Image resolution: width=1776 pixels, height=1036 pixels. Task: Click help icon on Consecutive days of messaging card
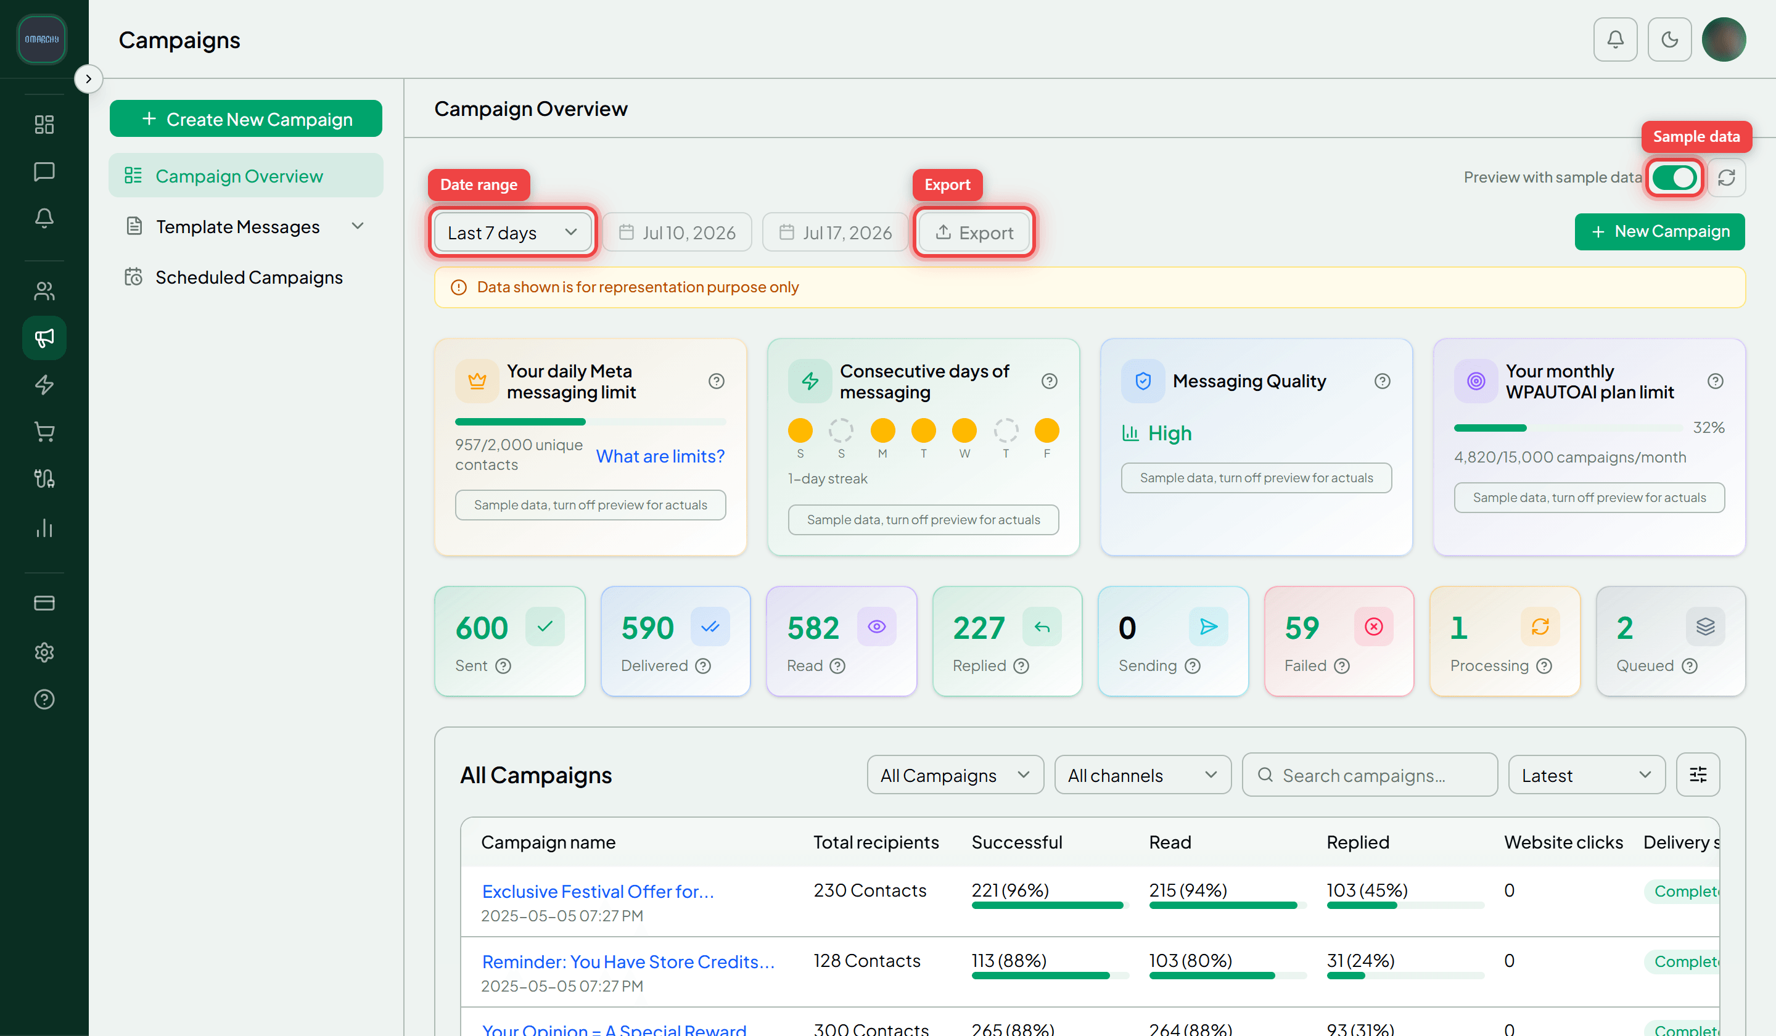point(1049,381)
